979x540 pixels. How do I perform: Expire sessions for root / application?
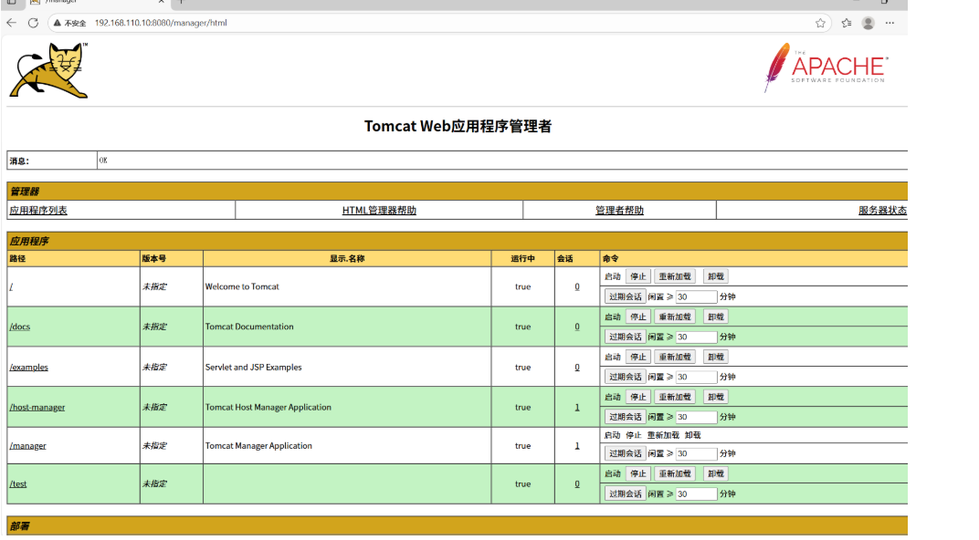point(625,296)
